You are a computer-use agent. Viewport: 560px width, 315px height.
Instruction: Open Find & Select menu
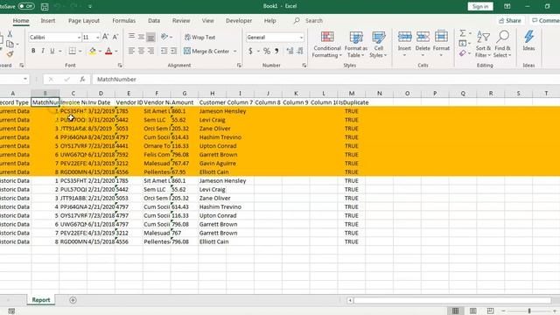tap(502, 45)
